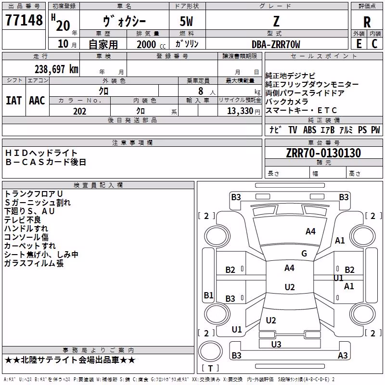Viewport: 385px width, 385px height.
Task: Select the アルミ equipment label
Action: [346, 130]
